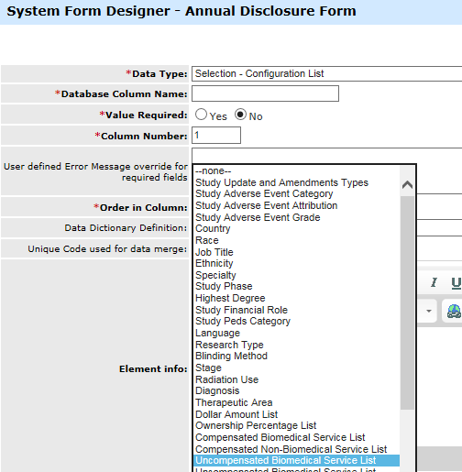The width and height of the screenshot is (462, 472).
Task: Choose --none-- in the list
Action: point(296,170)
